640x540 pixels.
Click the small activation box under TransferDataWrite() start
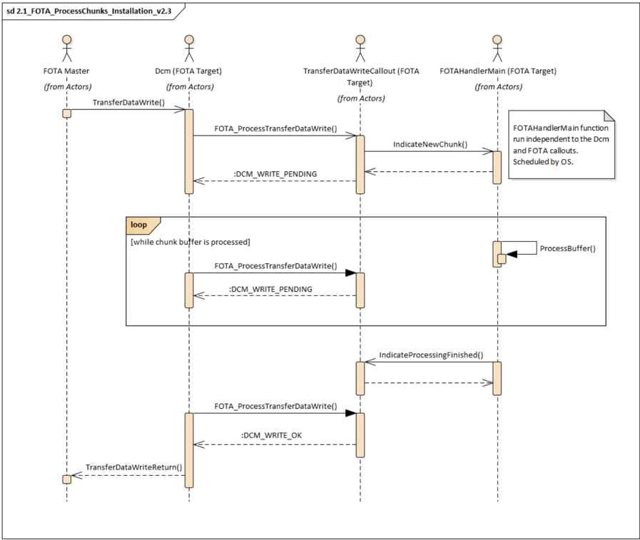(66, 113)
